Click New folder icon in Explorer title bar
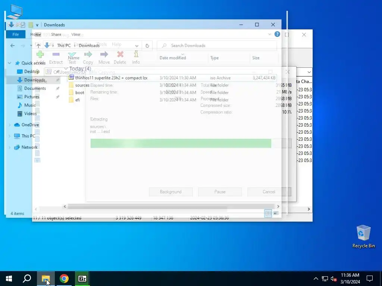This screenshot has height=286, width=382. point(31,25)
